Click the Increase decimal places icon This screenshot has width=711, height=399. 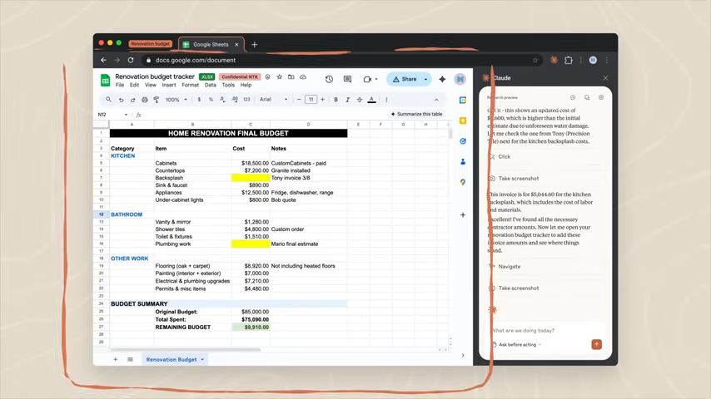[235, 100]
